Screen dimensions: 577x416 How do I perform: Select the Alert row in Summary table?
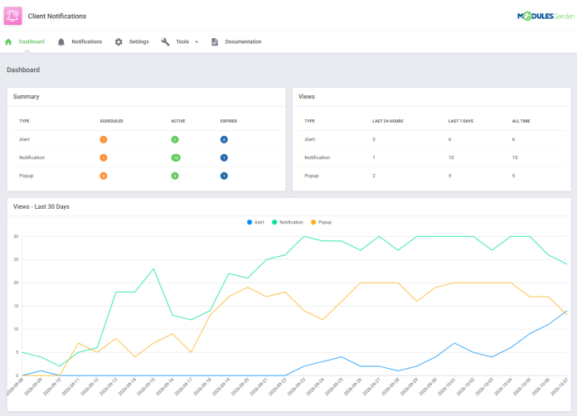[147, 140]
